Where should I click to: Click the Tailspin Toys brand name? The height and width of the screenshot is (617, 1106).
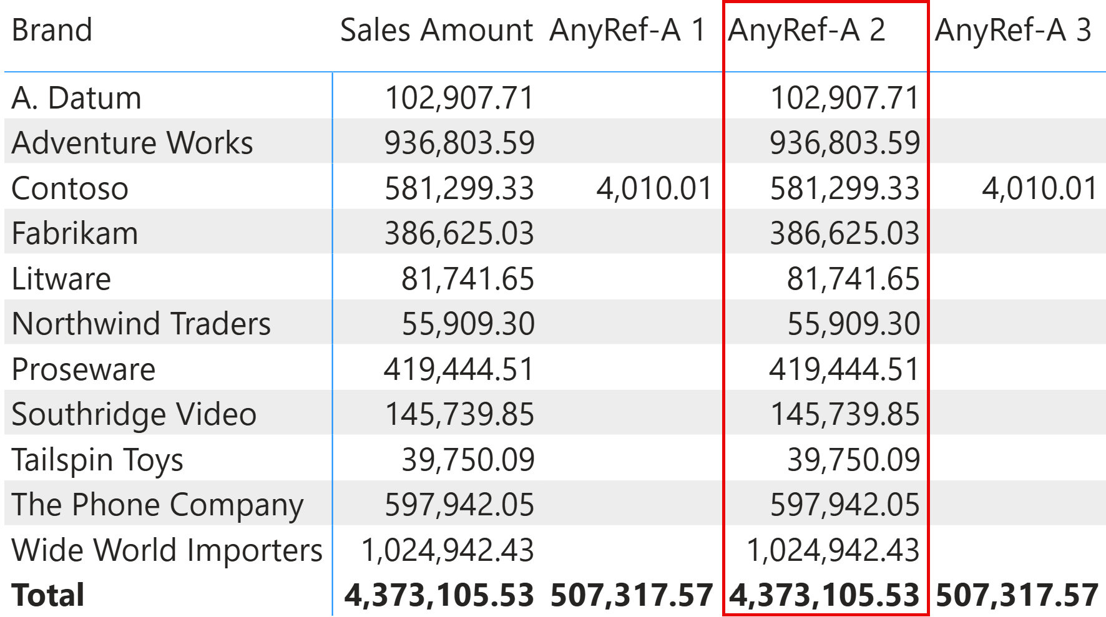click(x=97, y=460)
